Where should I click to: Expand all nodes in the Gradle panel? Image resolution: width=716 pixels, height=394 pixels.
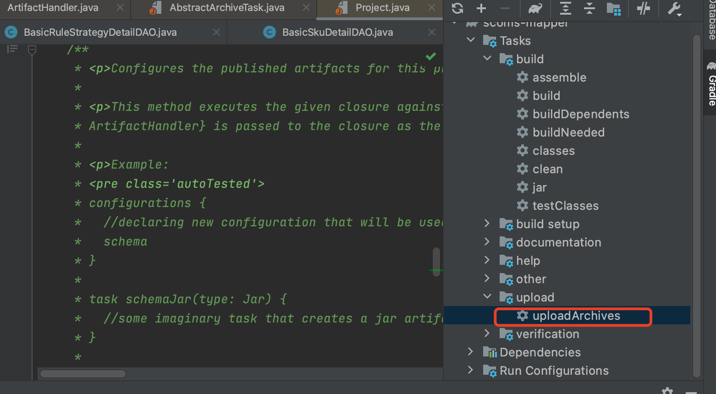(565, 8)
